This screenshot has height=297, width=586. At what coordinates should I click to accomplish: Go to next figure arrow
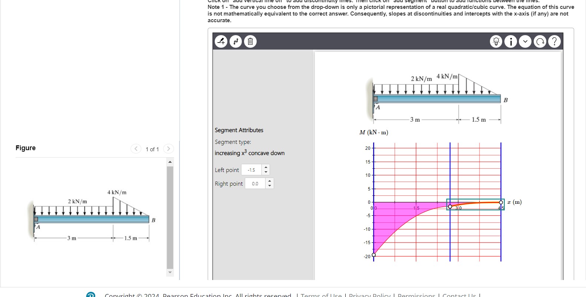[168, 149]
